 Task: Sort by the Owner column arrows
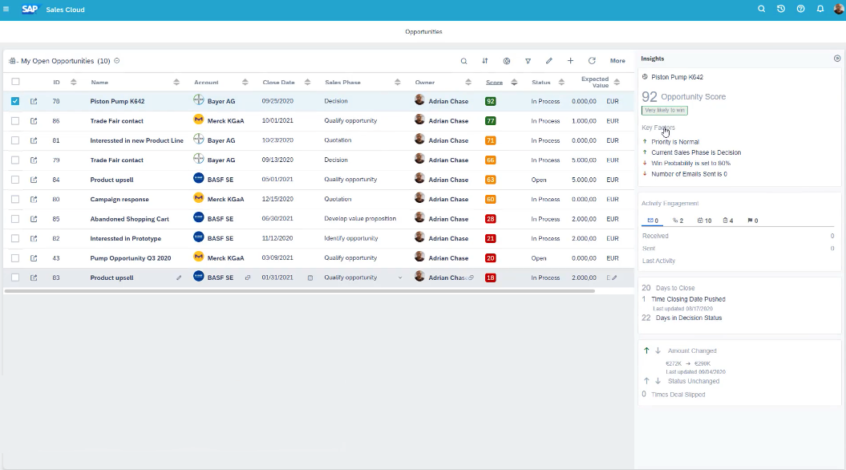tap(468, 82)
